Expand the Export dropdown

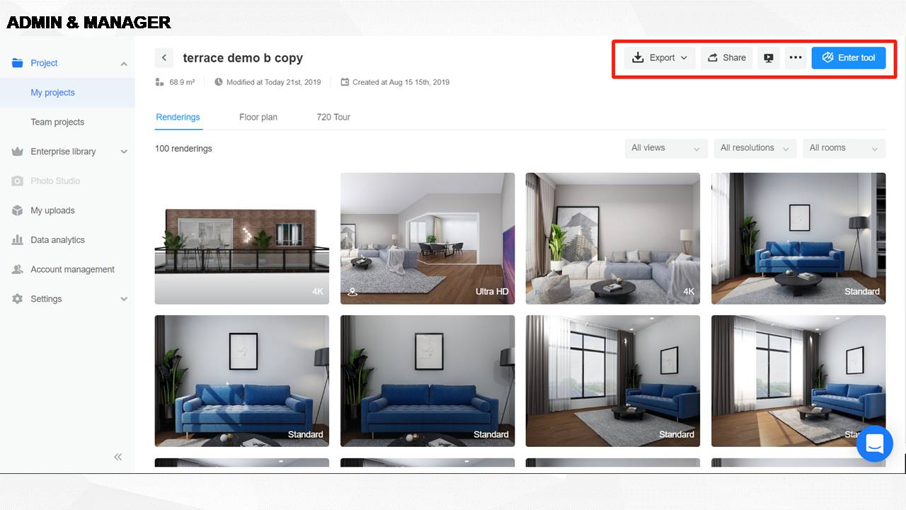(660, 58)
